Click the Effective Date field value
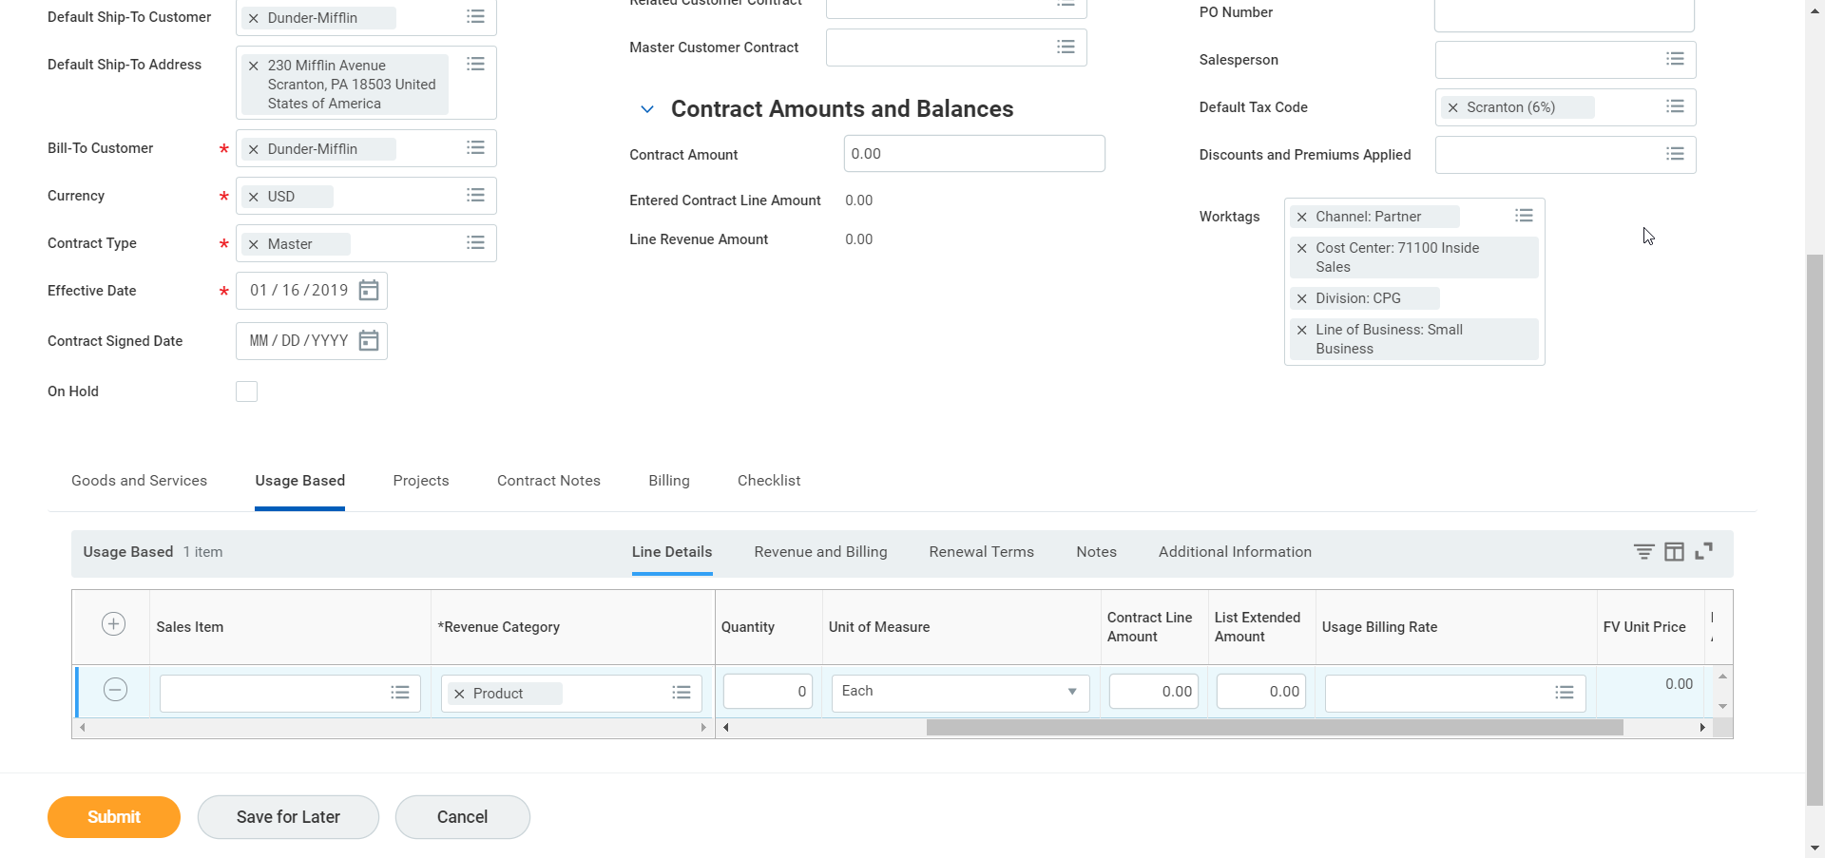 (298, 291)
